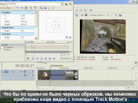Click the move tool beside the magnifier
The height and width of the screenshot is (103, 138).
(70, 37)
